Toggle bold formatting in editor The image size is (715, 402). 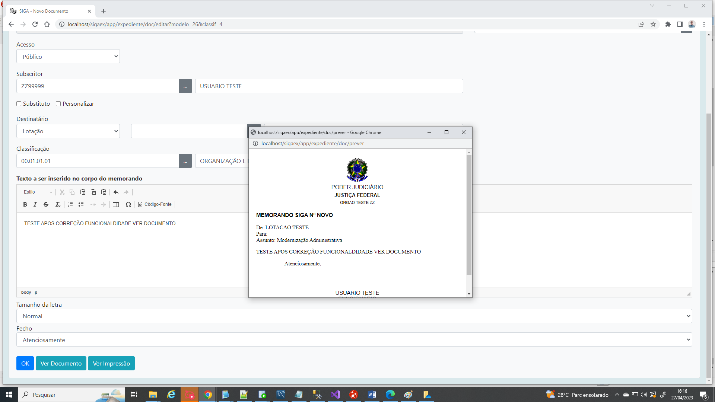[x=25, y=204]
